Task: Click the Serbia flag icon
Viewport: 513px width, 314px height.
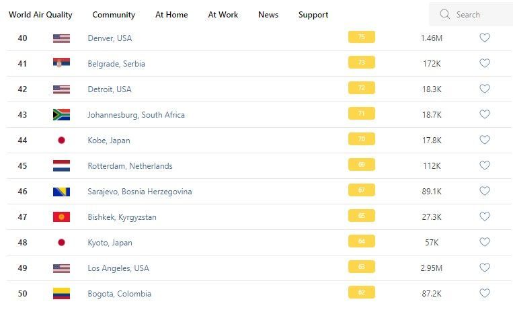Action: click(61, 64)
